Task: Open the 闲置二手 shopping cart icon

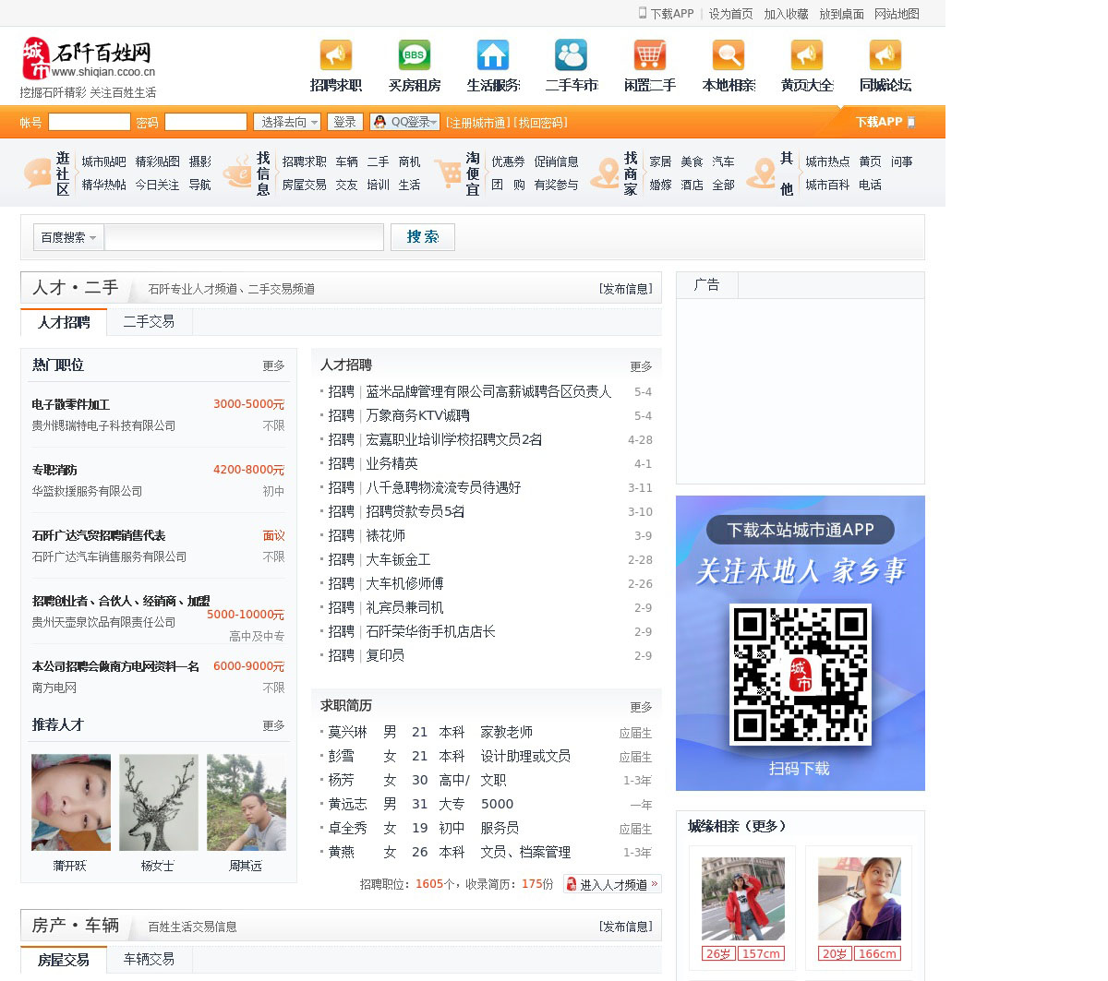Action: [649, 55]
